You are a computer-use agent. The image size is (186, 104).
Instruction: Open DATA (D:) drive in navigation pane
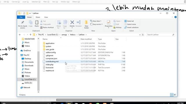(x=28, y=83)
